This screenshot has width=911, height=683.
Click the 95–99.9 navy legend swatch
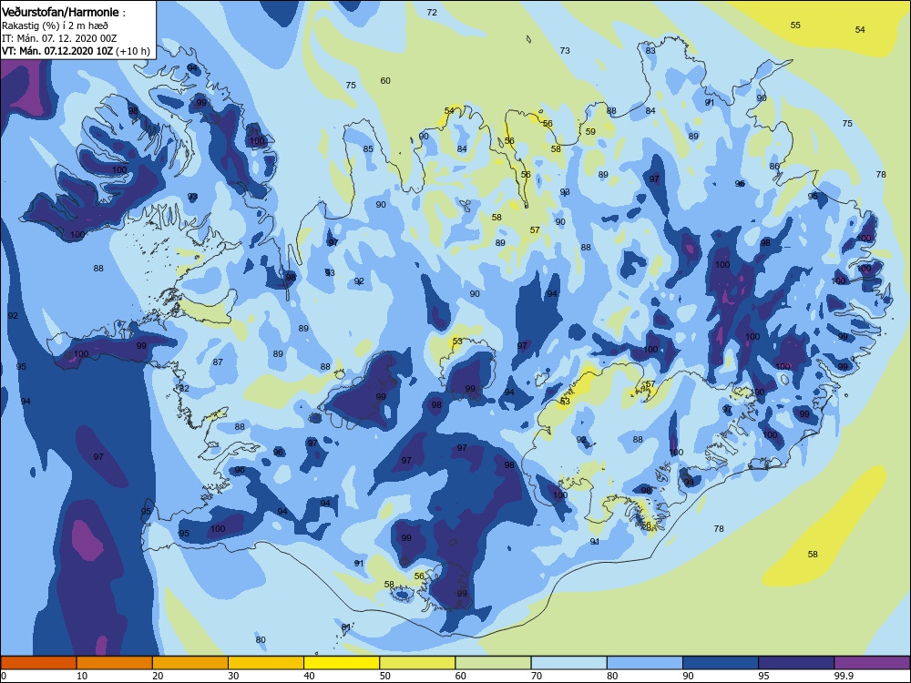[x=796, y=663]
